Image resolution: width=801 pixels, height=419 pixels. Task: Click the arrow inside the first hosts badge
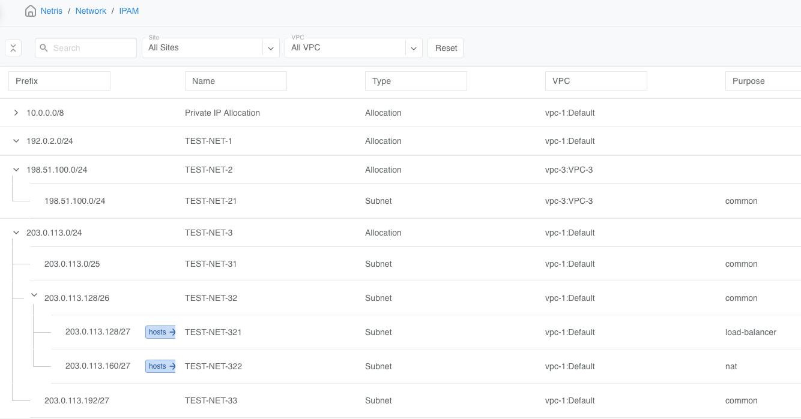point(171,331)
